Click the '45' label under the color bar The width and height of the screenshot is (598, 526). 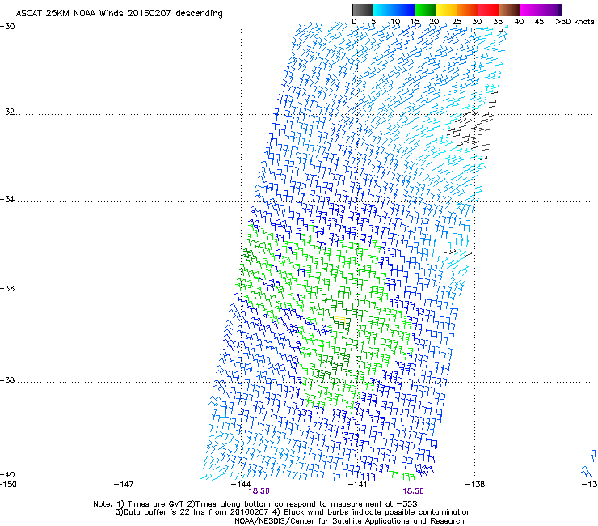pos(539,22)
